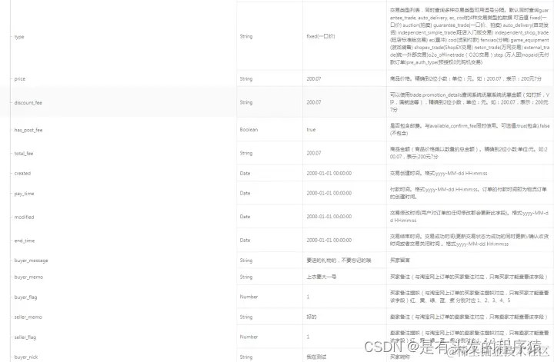Click the description text in the created row
The width and height of the screenshot is (554, 362).
click(x=439, y=173)
